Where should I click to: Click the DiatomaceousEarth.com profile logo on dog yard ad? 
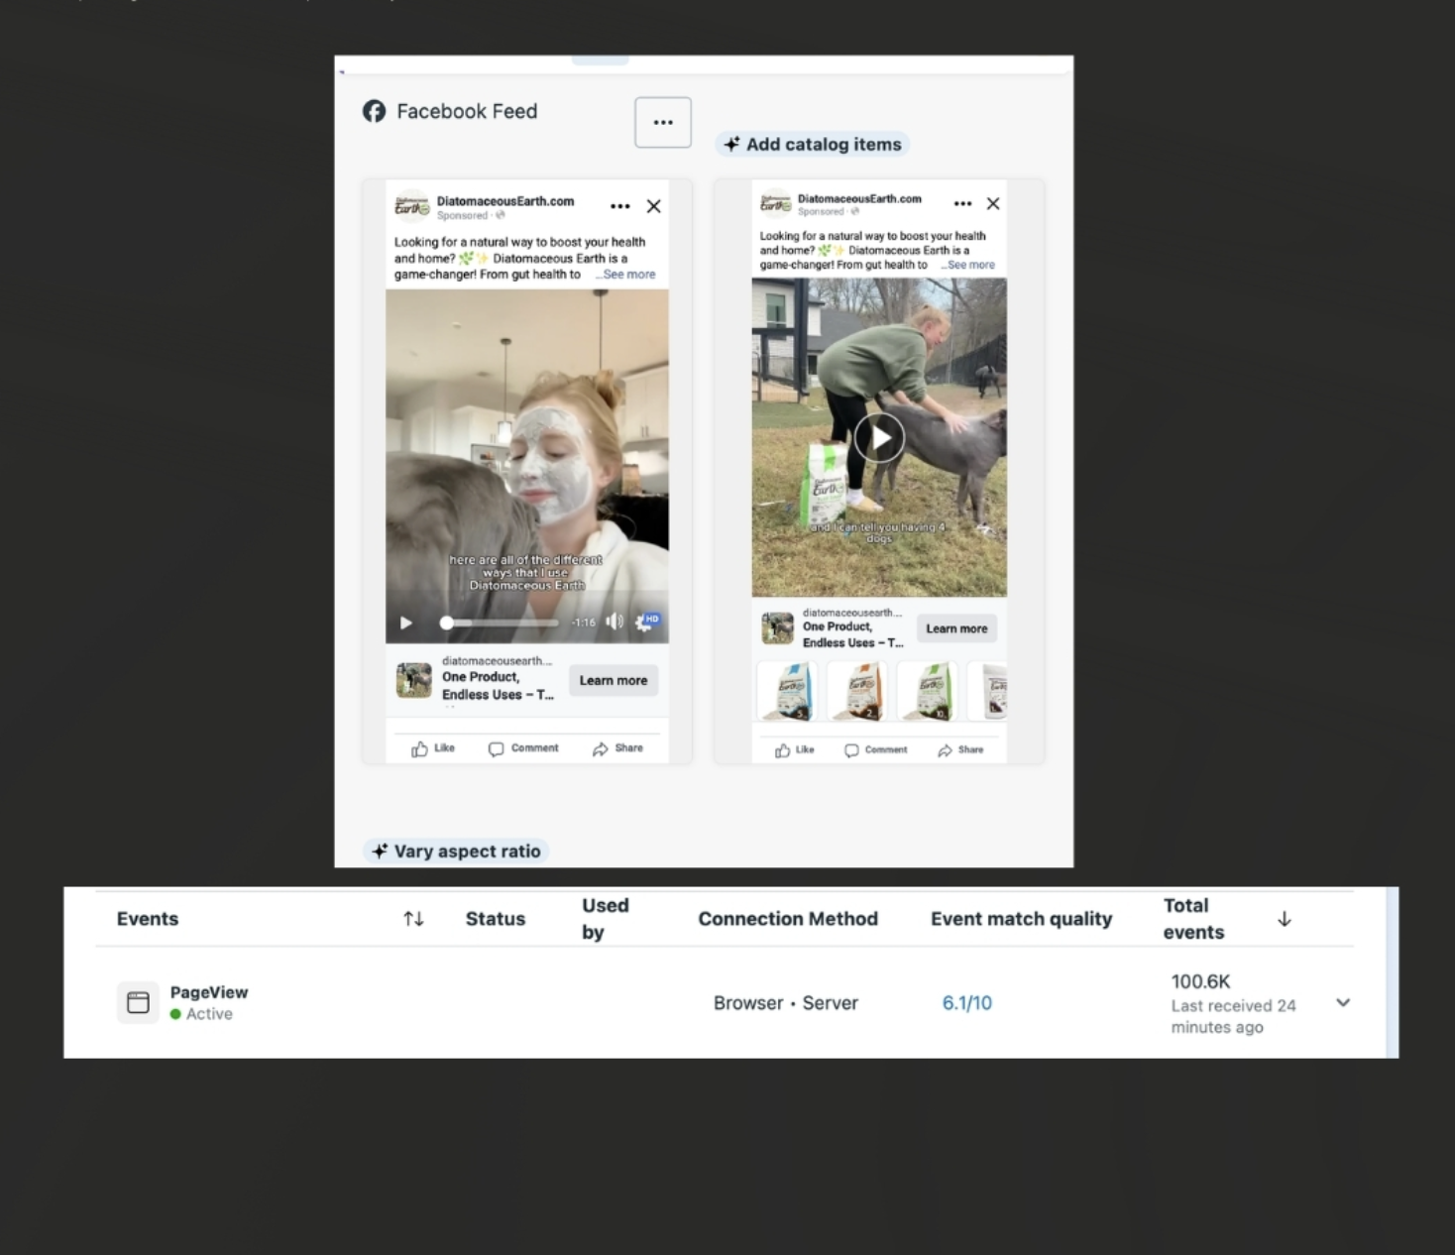(775, 203)
